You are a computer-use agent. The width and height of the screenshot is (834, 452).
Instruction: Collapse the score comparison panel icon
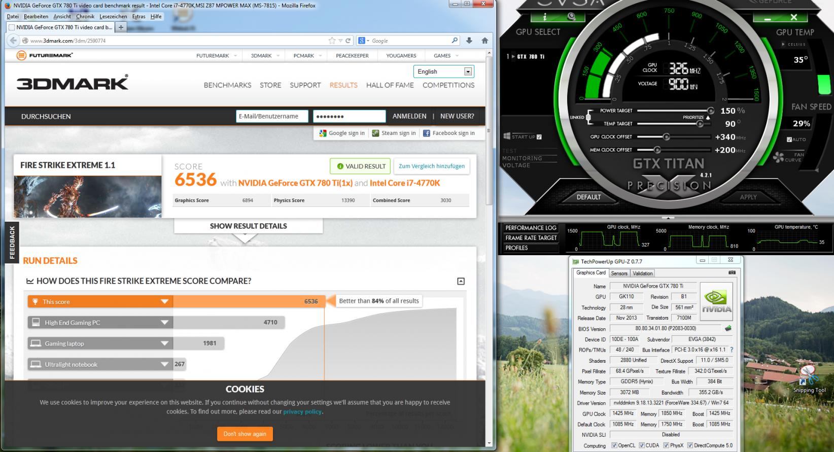tap(461, 281)
